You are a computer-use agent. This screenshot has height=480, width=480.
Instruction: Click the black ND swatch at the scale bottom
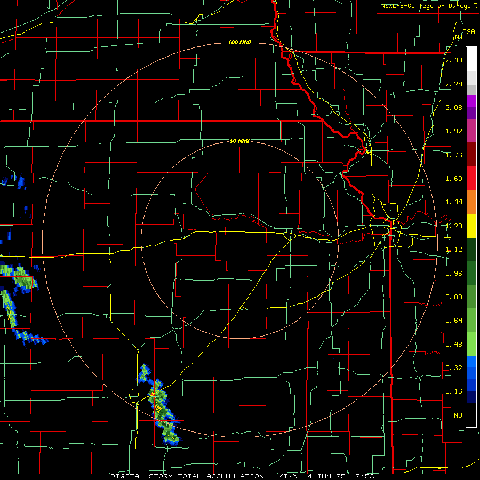[x=471, y=415]
